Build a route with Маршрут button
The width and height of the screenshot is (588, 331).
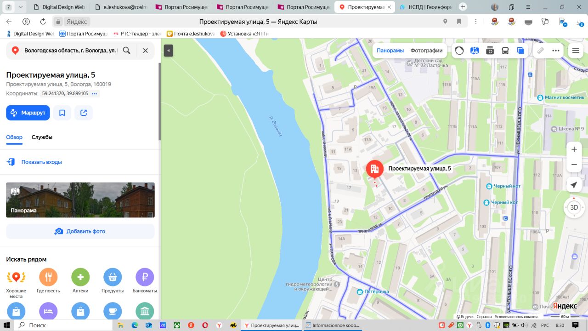[x=28, y=113]
